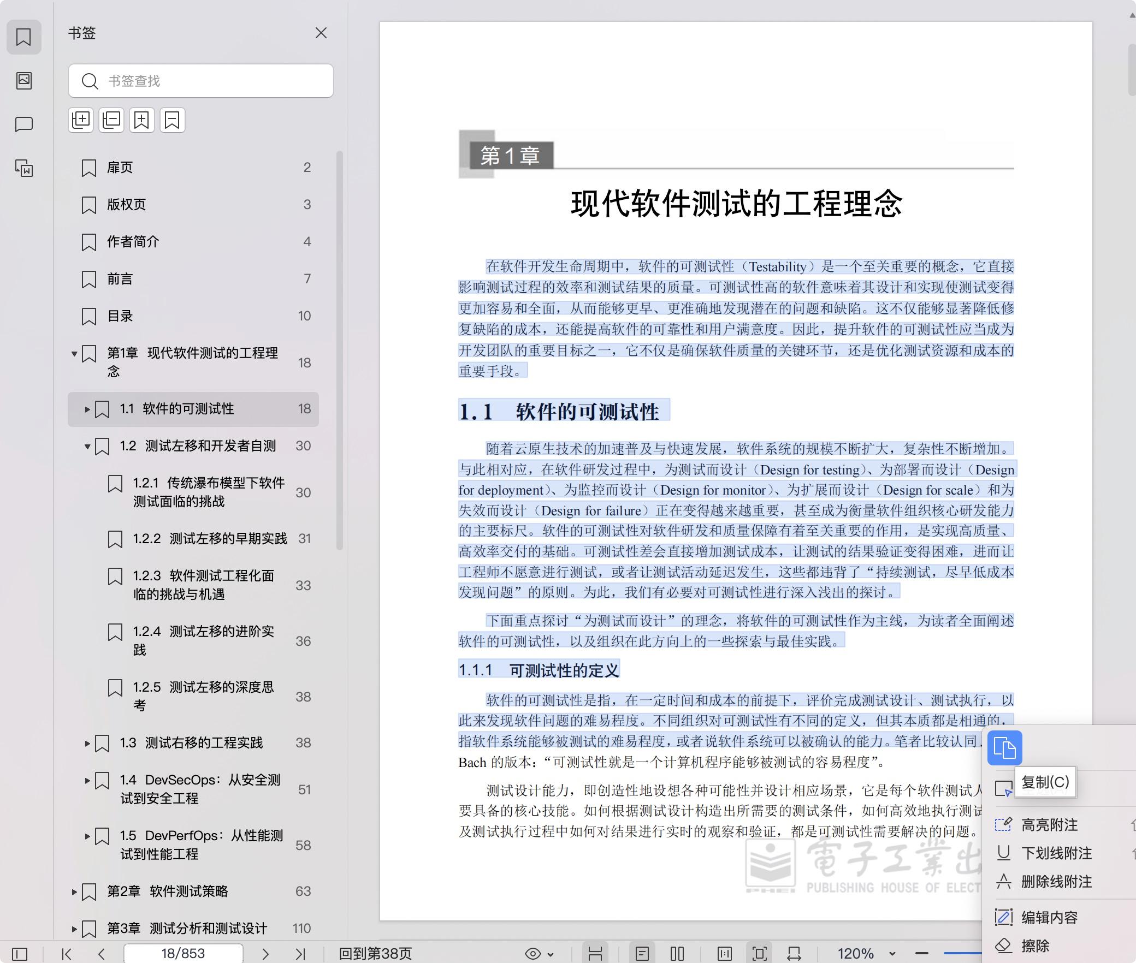This screenshot has height=963, width=1136.
Task: Open the thumbnails panel icon
Action: [24, 81]
